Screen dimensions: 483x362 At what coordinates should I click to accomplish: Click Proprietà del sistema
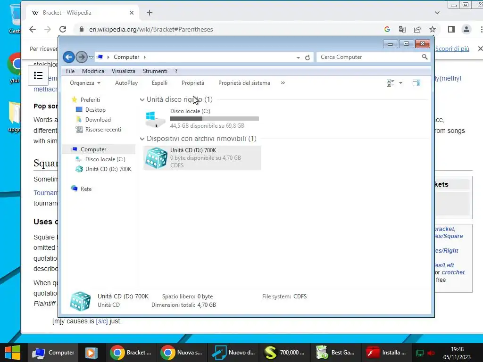244,83
